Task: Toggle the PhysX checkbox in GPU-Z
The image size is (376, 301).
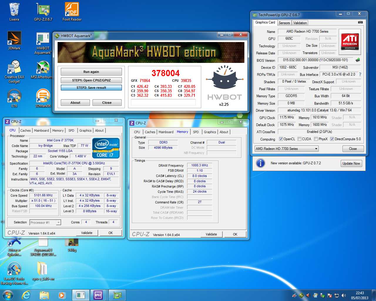Action: [x=316, y=139]
